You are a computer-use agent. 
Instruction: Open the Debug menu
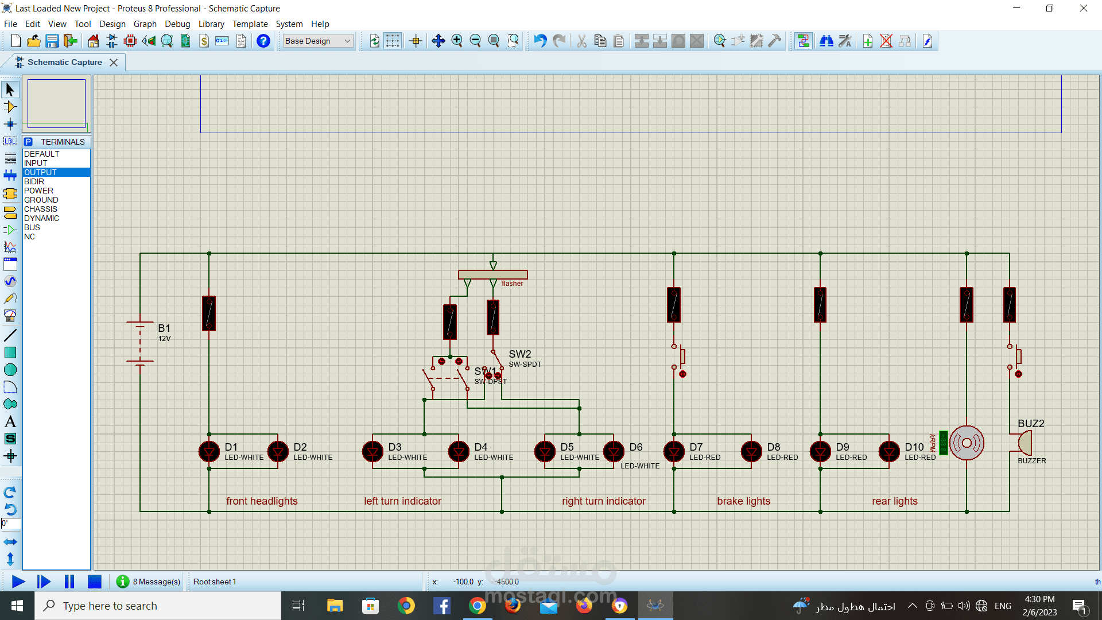(x=177, y=24)
